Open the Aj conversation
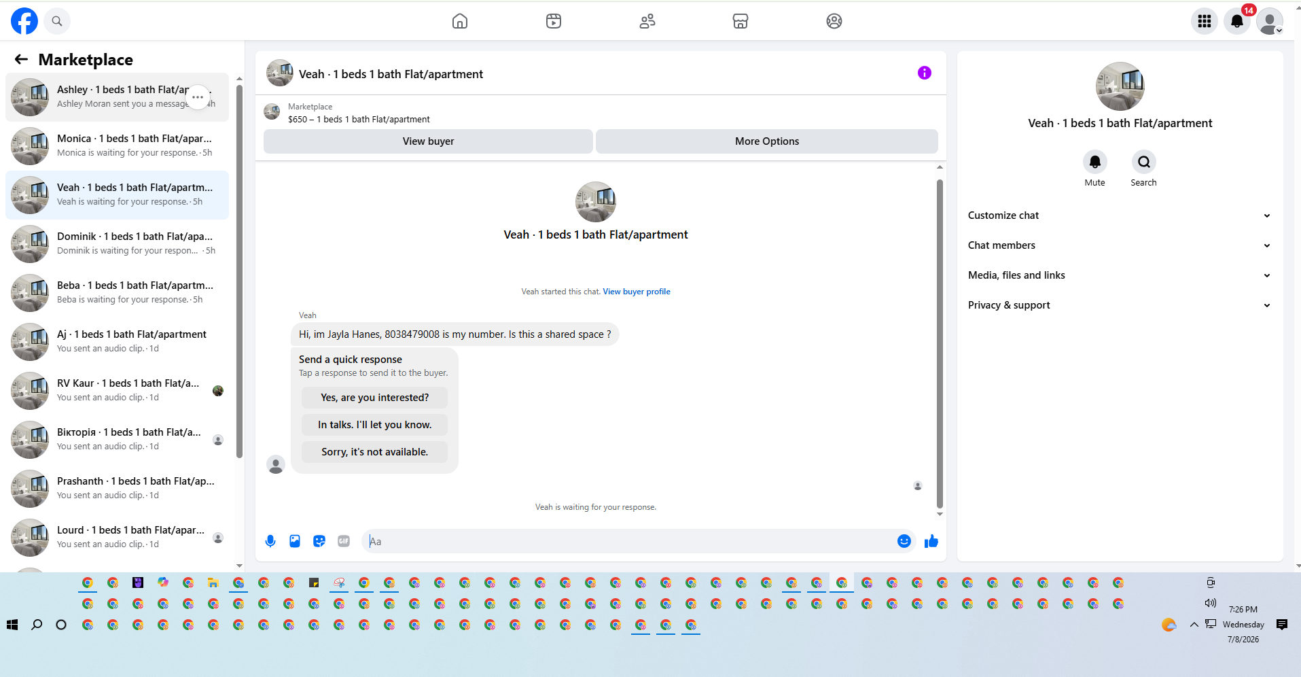This screenshot has width=1301, height=677. pos(117,342)
